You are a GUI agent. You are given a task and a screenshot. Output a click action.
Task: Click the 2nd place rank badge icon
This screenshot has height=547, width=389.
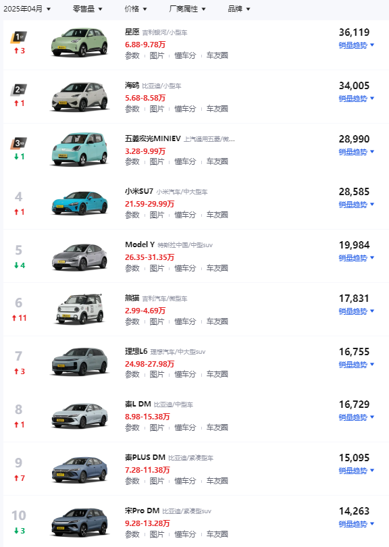tap(19, 90)
